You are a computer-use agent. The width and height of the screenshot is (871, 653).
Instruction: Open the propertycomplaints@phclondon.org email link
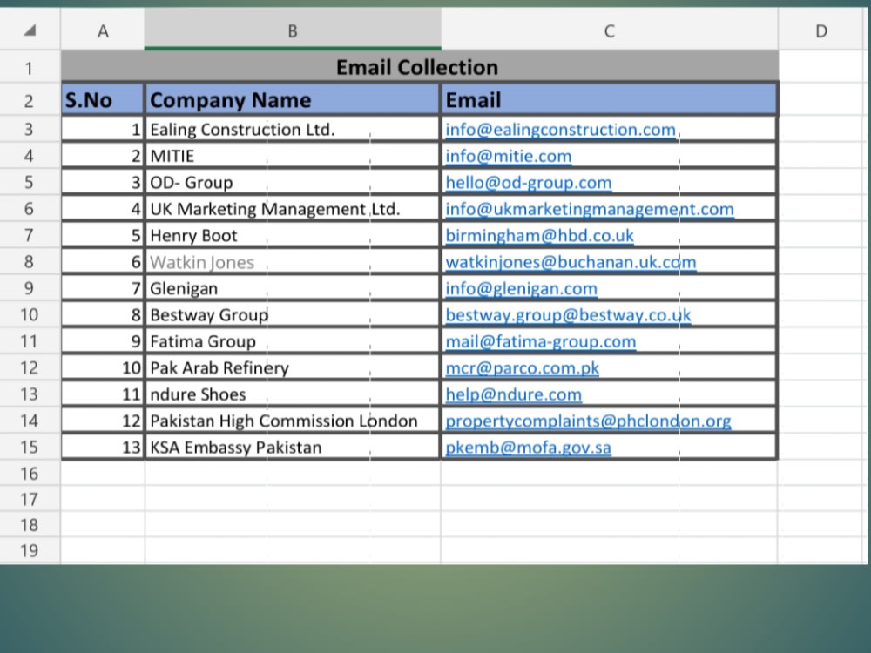[588, 421]
